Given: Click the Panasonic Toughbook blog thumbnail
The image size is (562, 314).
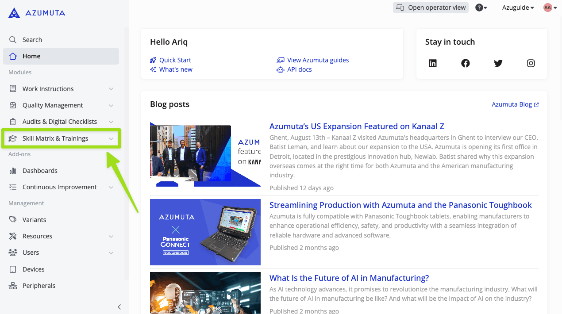Looking at the screenshot, I should coord(205,232).
